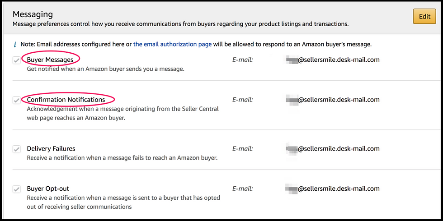Click the Buyer Opt-out heading
This screenshot has width=443, height=221.
coord(48,189)
